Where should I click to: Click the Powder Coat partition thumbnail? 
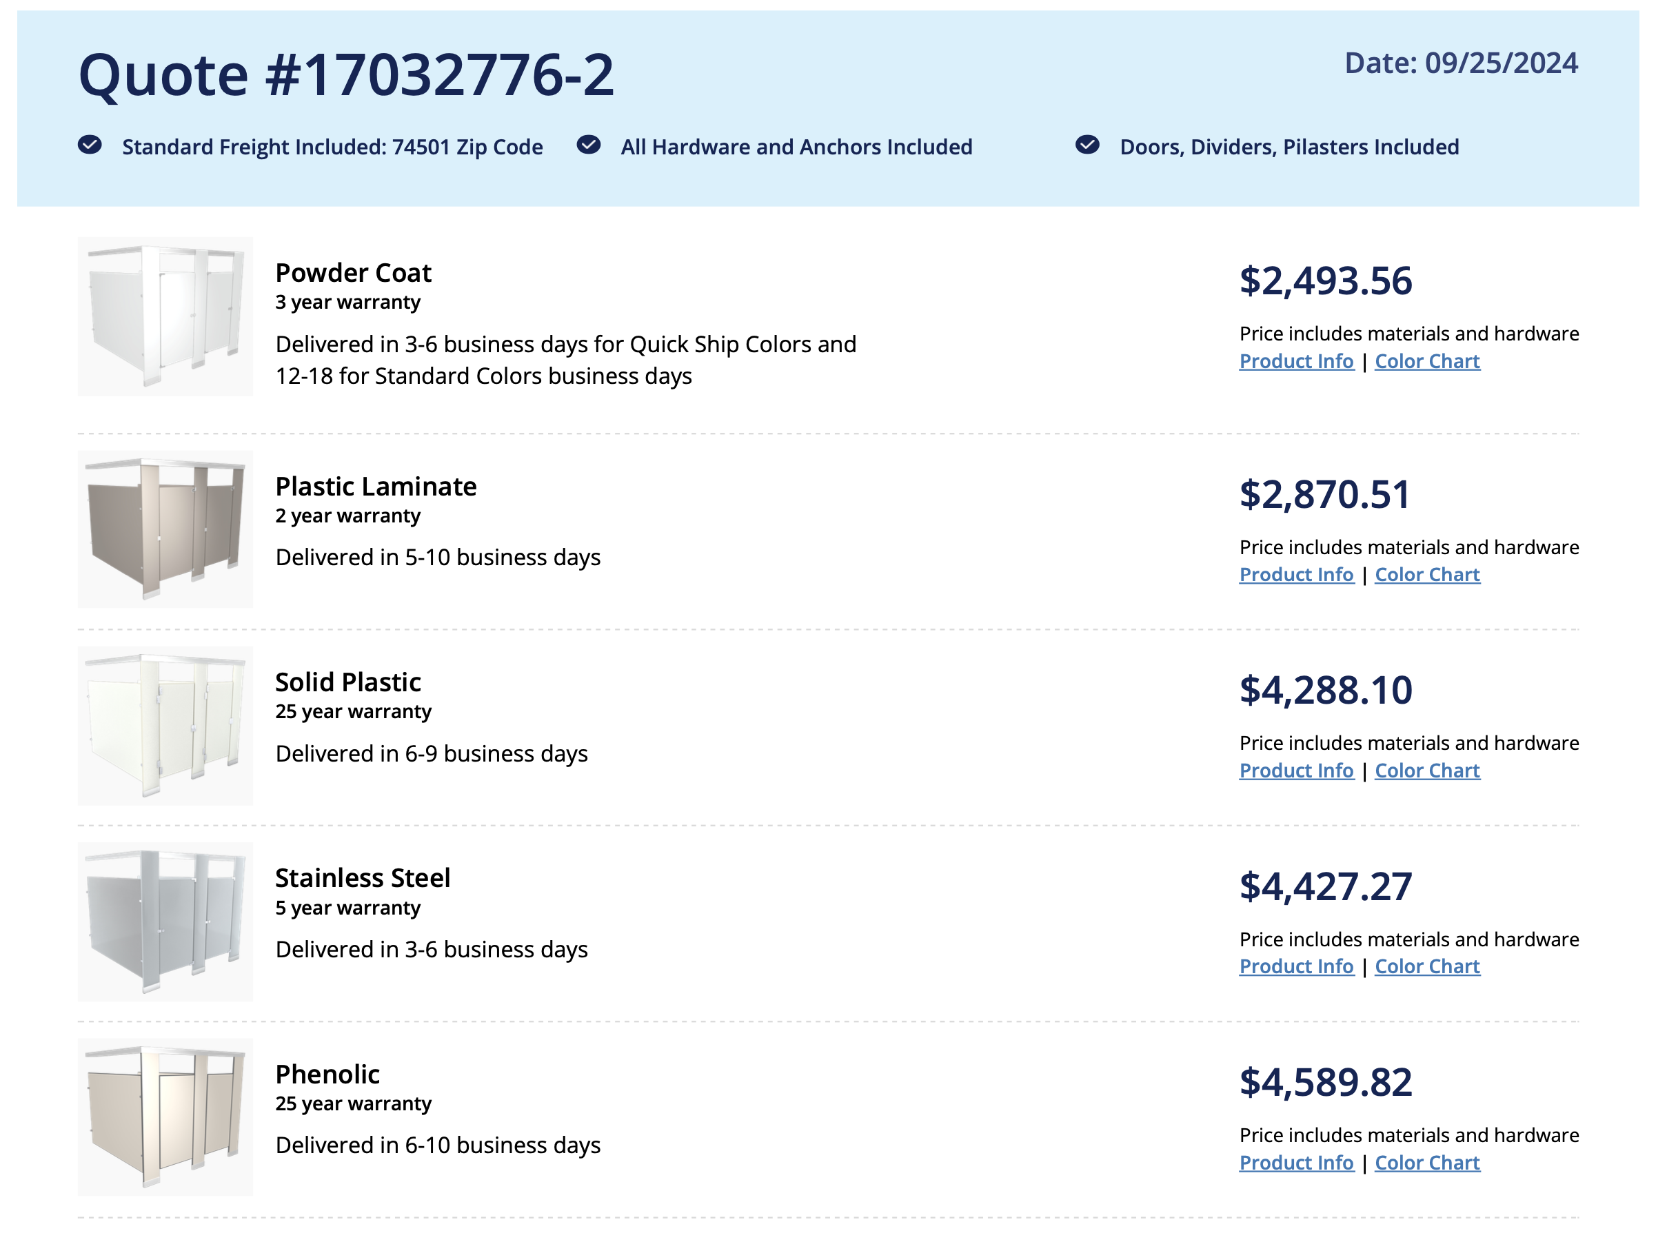pos(165,316)
